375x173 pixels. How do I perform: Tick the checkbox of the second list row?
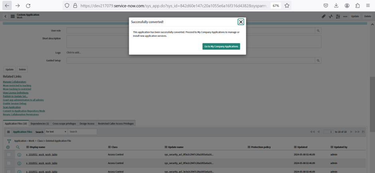[9, 163]
